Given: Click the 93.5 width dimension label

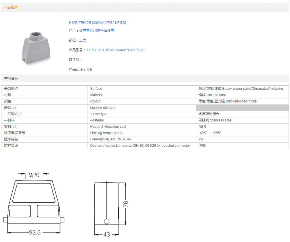Looking at the screenshot, I should tap(35, 233).
